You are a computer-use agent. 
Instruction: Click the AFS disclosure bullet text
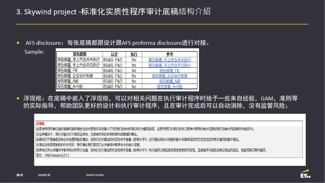tap(118, 43)
